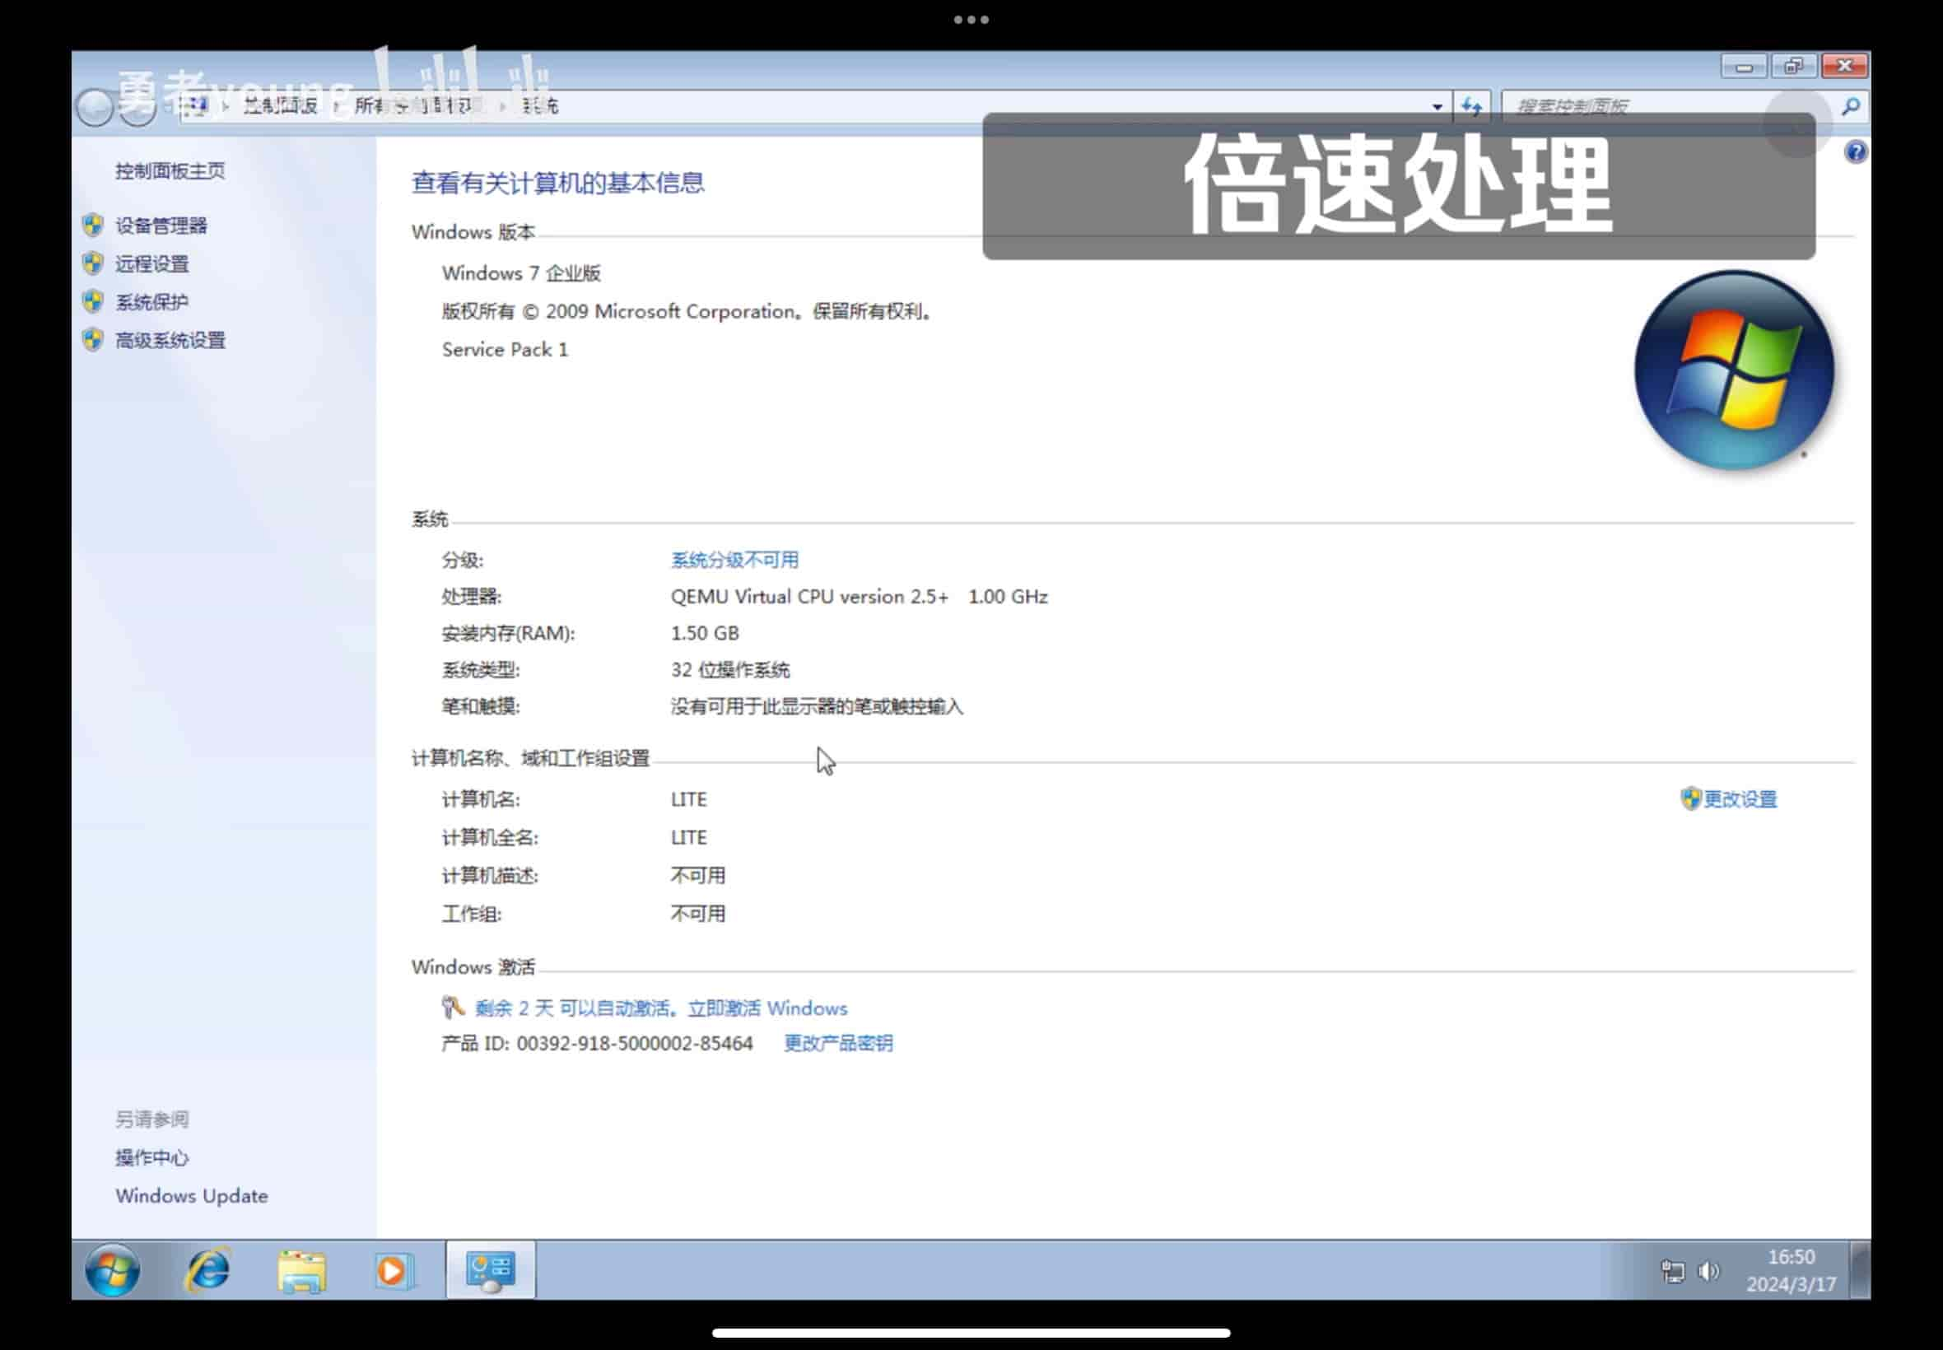Expand the address bar history dropdown
The width and height of the screenshot is (1943, 1350).
pos(1437,106)
